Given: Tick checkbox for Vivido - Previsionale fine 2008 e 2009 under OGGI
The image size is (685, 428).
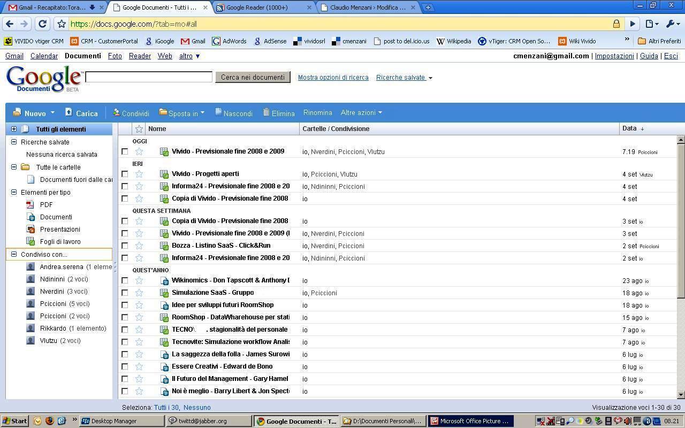Looking at the screenshot, I should point(125,151).
